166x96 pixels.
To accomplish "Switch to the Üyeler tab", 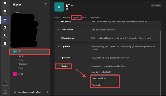I will coord(57,18).
